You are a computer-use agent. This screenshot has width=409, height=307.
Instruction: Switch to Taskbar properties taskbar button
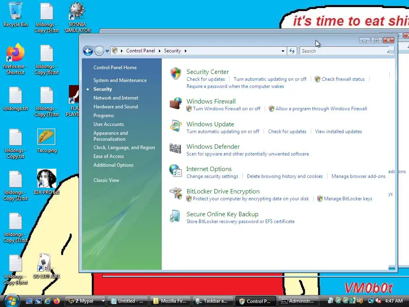tap(212, 301)
